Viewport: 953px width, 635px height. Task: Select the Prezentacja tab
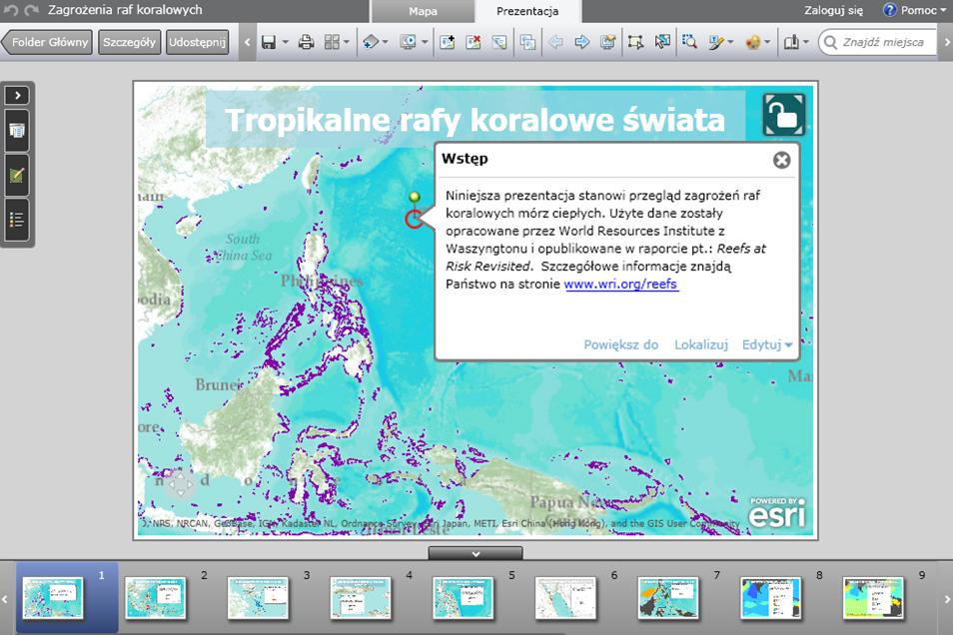(527, 12)
